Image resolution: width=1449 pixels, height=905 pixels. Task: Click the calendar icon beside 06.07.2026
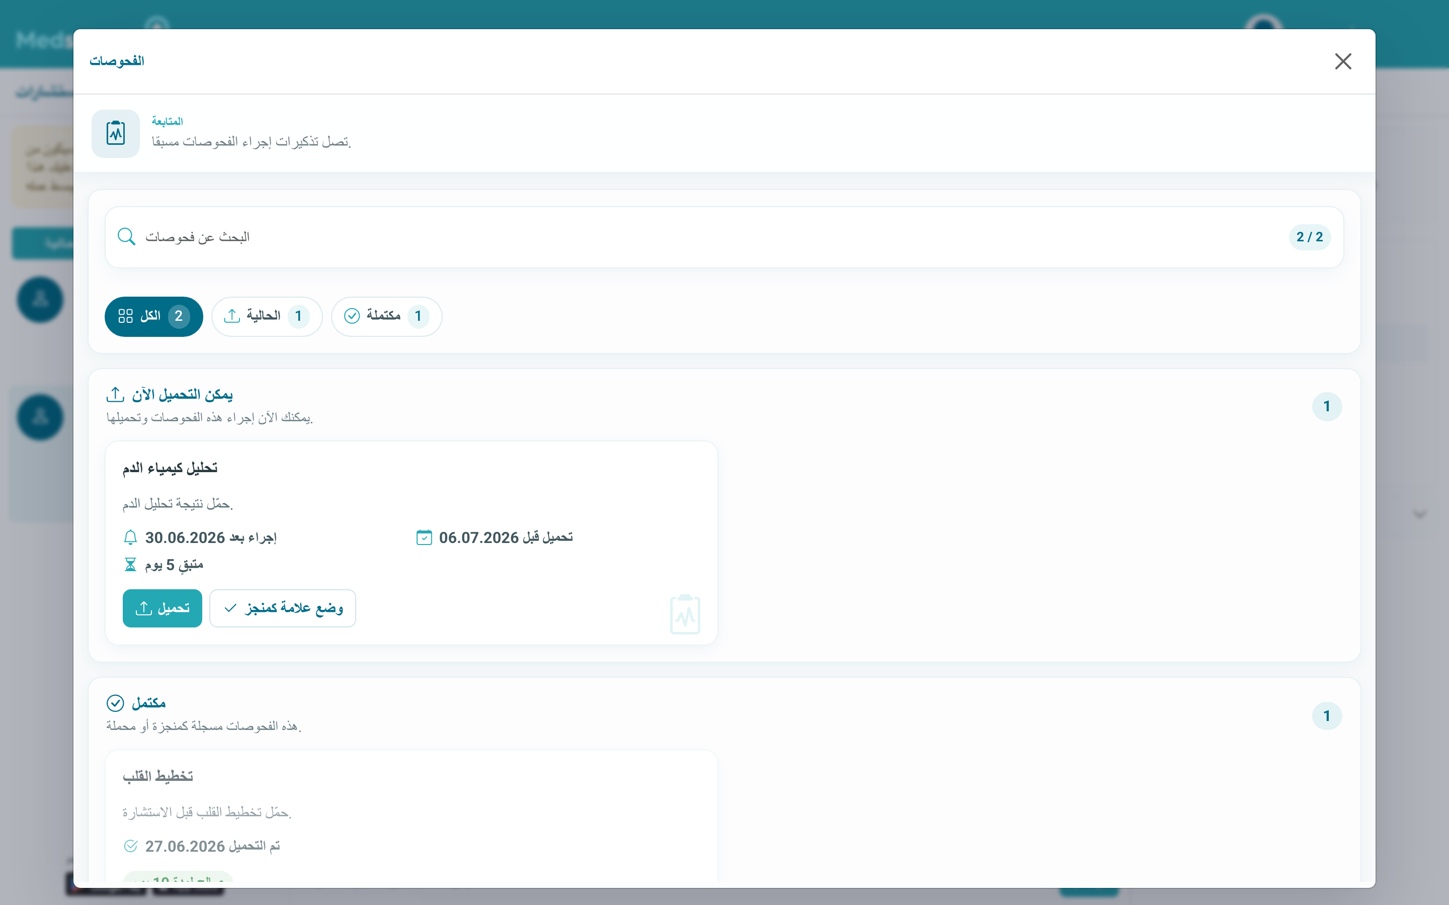(424, 537)
